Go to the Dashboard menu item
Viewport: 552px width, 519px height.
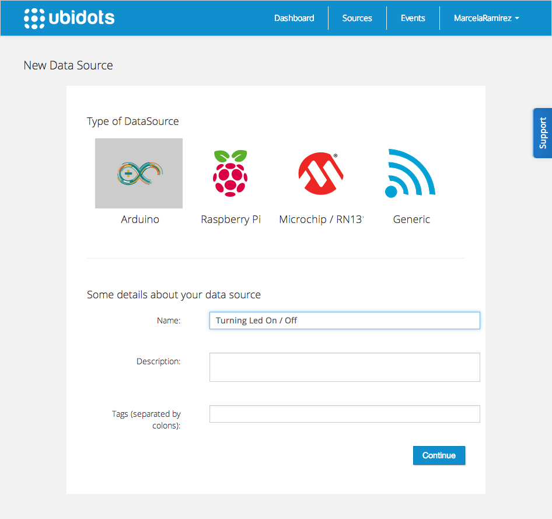294,18
